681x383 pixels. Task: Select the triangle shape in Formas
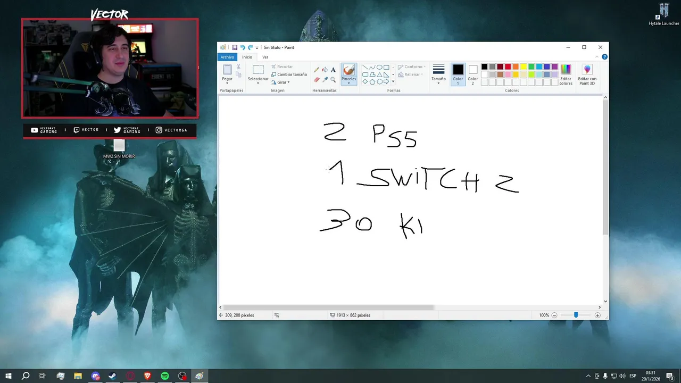tap(379, 74)
